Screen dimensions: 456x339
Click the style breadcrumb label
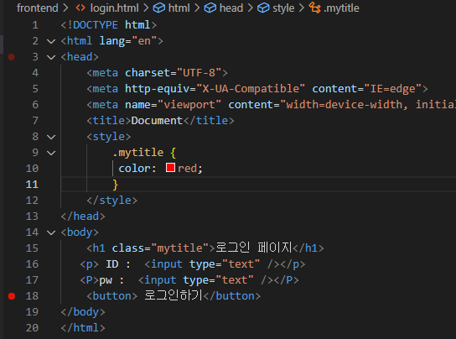point(283,8)
